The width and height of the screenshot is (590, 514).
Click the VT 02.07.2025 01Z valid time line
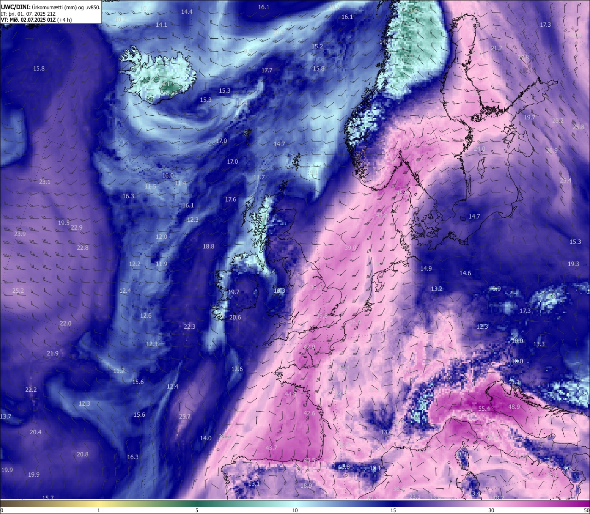(36, 20)
